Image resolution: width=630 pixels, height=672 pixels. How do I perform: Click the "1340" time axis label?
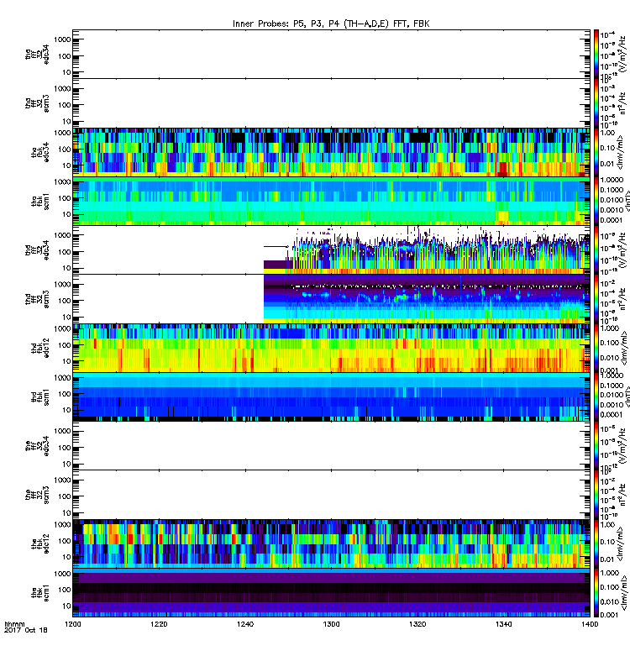pos(503,624)
